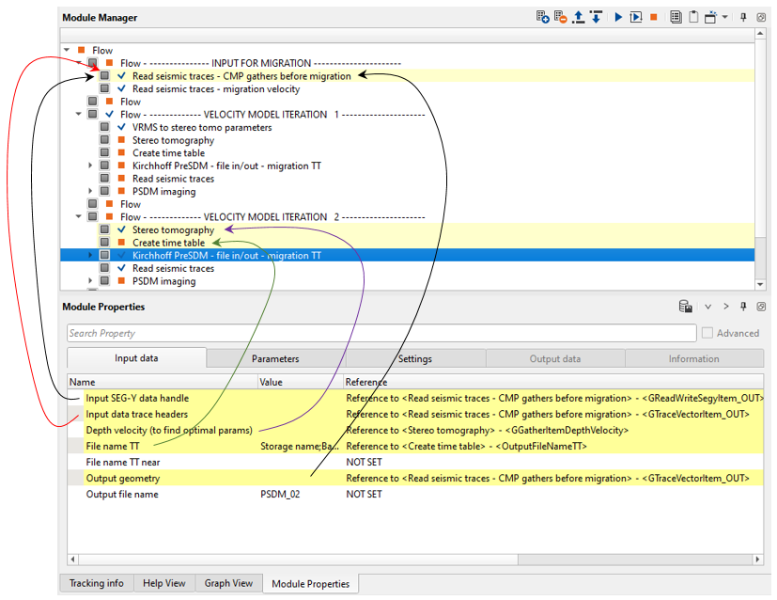Select the Output file name property row
This screenshot has height=600, width=777.
[122, 494]
